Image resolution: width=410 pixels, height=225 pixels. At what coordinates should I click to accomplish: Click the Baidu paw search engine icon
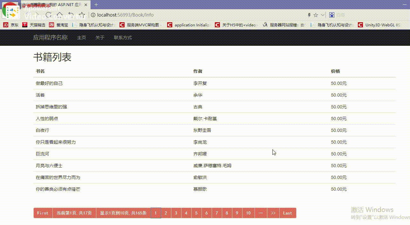(331, 15)
